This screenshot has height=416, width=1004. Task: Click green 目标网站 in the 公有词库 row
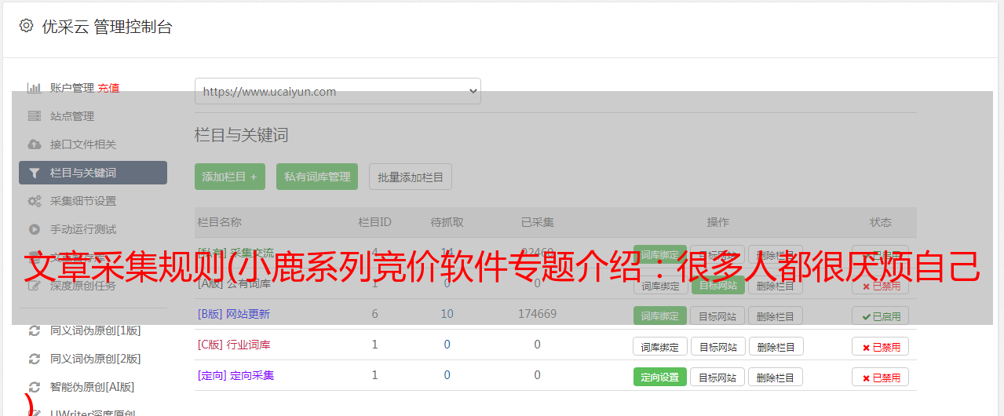point(717,286)
